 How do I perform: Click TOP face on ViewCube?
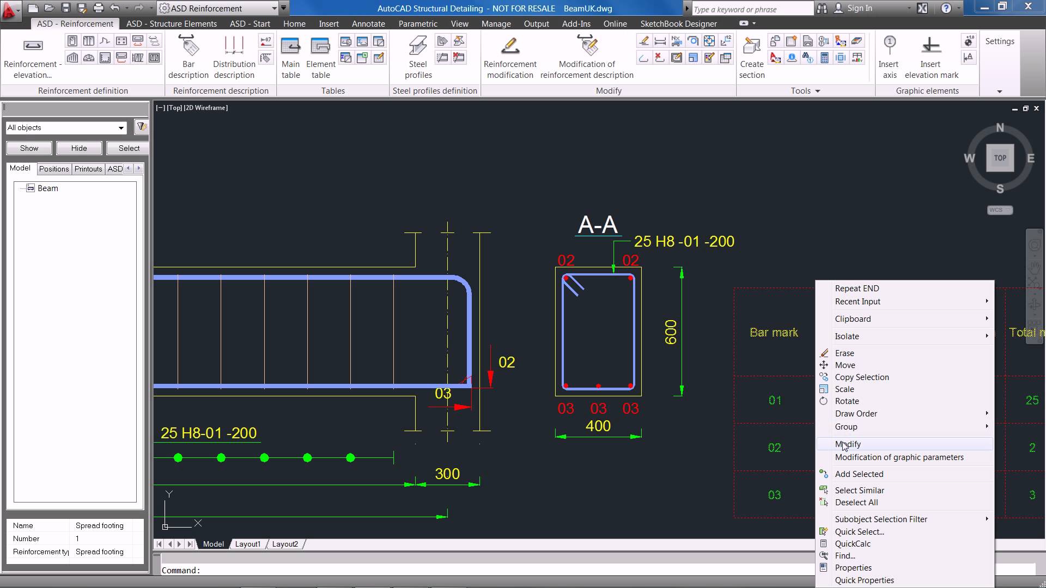pos(1000,158)
